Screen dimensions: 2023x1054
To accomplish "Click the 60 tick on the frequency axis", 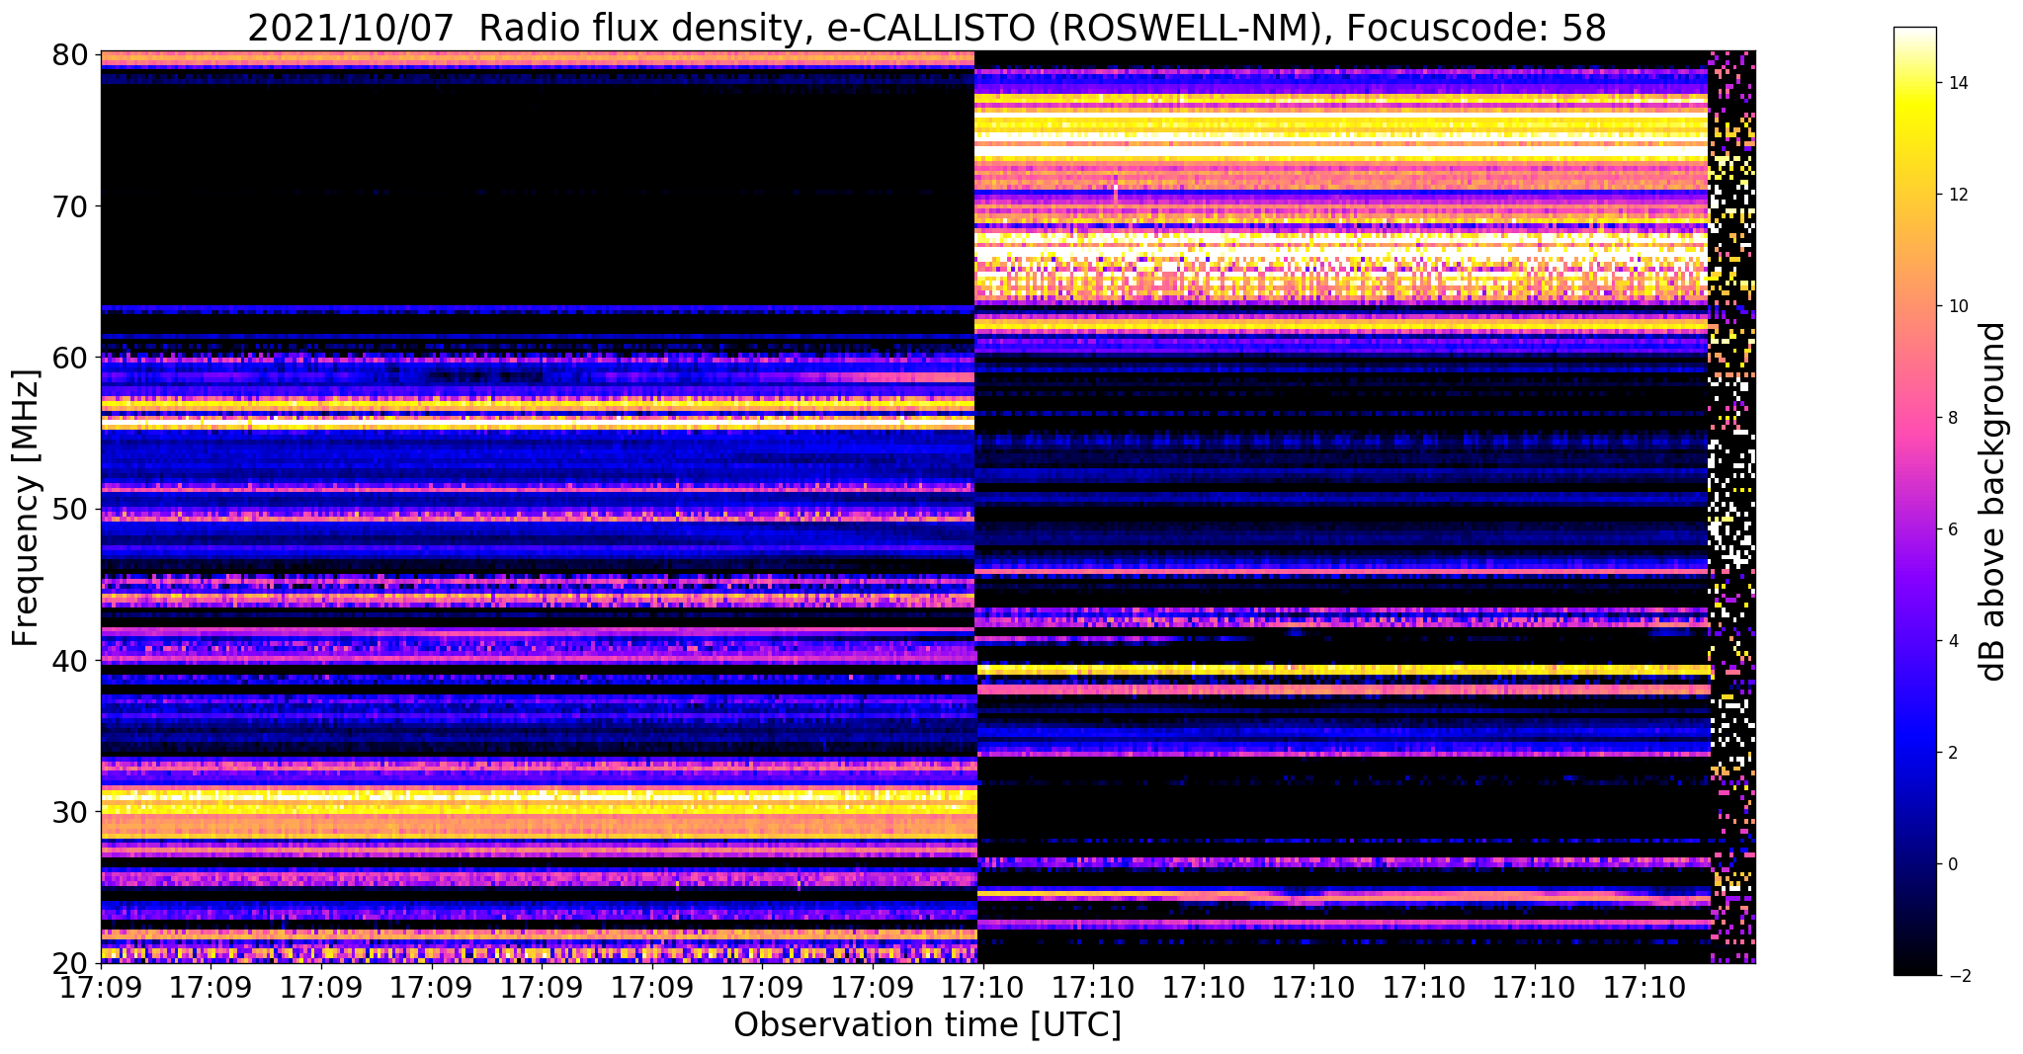I will point(69,358).
